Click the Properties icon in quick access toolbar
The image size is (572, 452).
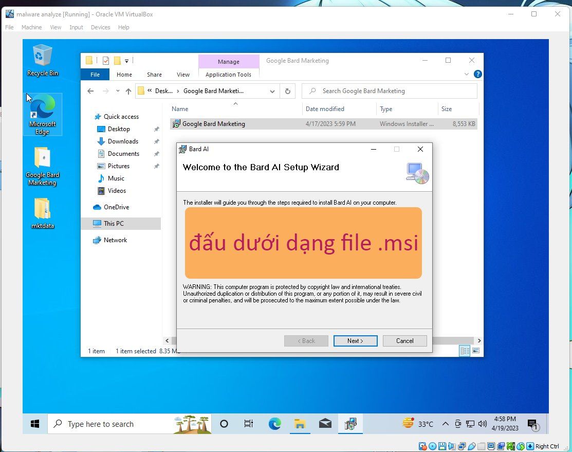click(106, 61)
